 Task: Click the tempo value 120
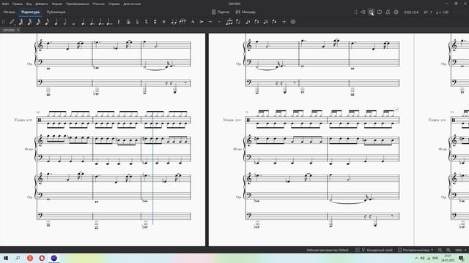pyautogui.click(x=445, y=12)
